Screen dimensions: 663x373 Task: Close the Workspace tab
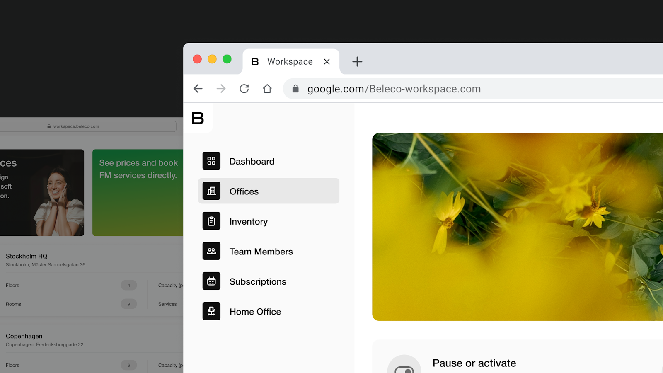pos(327,62)
